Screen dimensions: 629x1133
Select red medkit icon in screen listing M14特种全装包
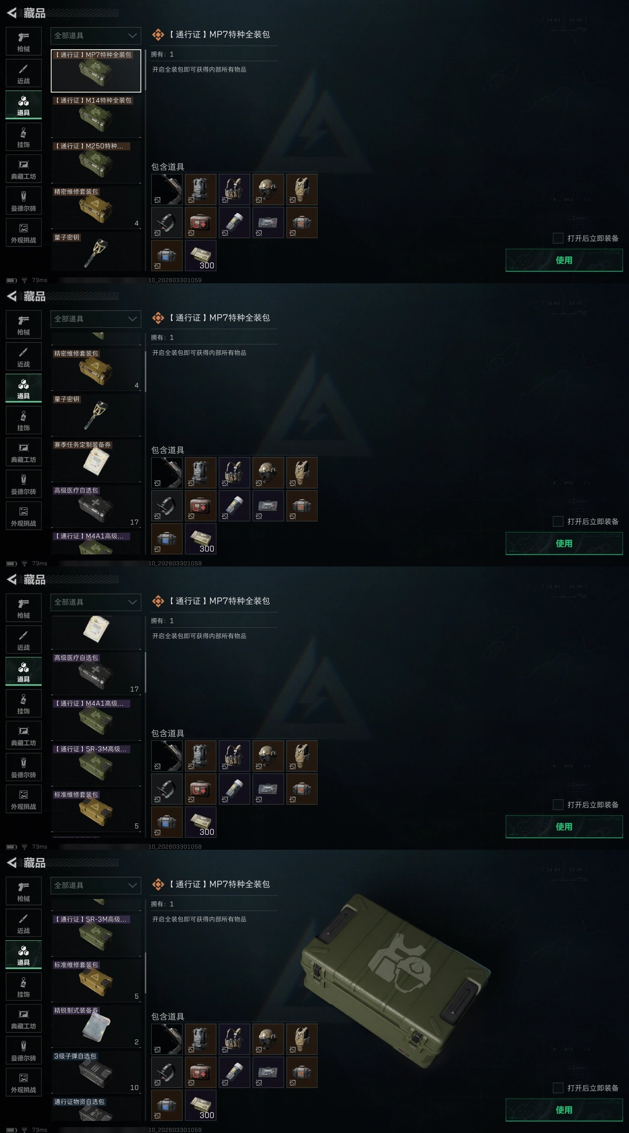point(200,223)
